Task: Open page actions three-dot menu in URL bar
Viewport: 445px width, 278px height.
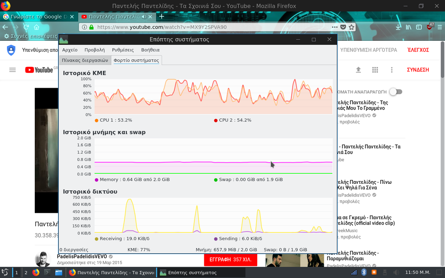Action: click(335, 27)
